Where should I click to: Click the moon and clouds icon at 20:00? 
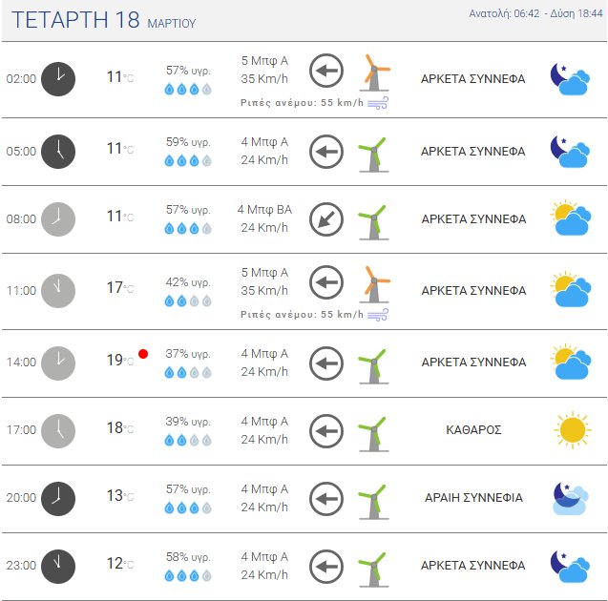pos(571,498)
